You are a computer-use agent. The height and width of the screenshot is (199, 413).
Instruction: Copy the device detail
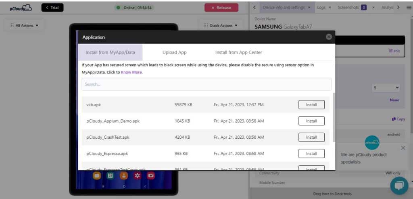coord(398,119)
